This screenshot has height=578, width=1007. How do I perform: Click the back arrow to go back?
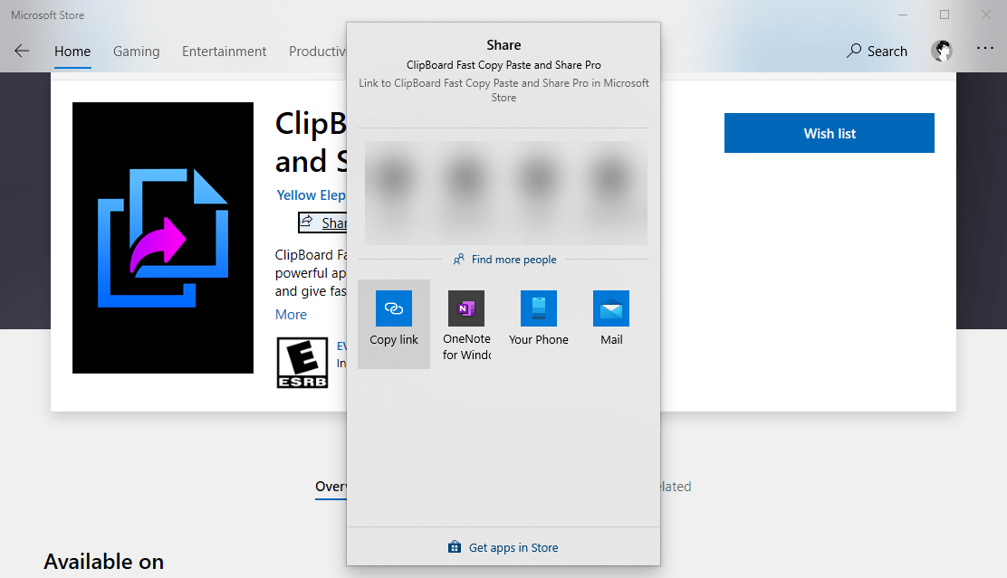(21, 52)
